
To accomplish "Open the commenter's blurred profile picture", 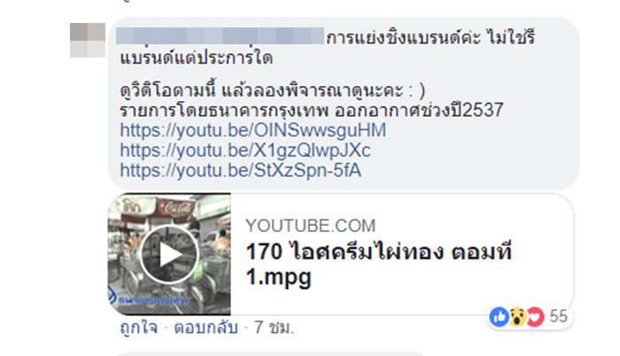I will tap(88, 41).
